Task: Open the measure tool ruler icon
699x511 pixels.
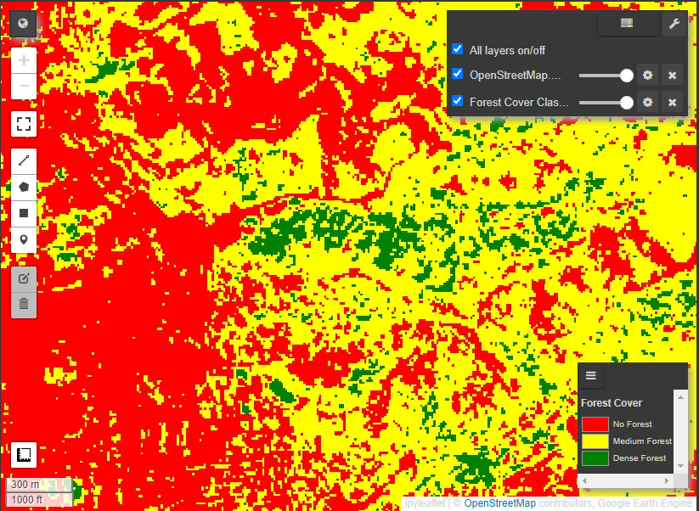Action: click(x=24, y=455)
